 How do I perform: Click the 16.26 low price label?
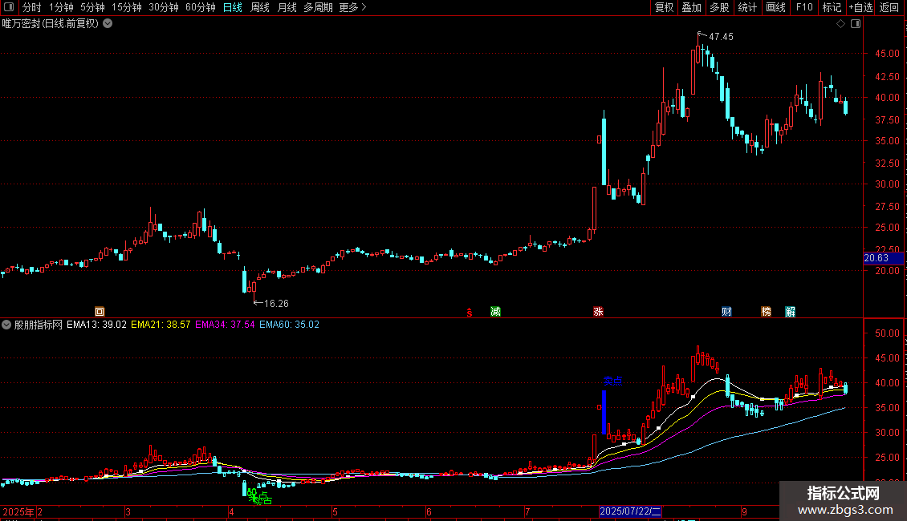(x=276, y=304)
